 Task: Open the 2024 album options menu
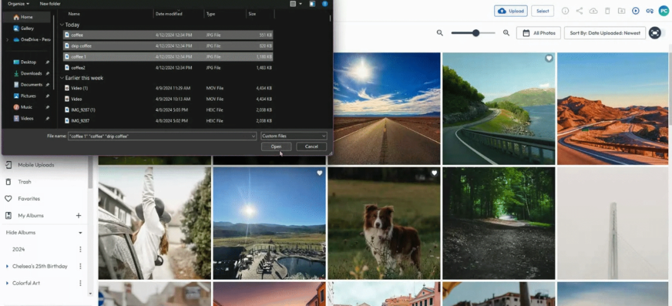[80, 249]
